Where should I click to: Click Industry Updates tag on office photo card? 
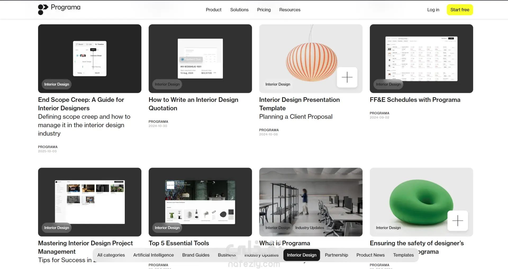click(x=310, y=228)
